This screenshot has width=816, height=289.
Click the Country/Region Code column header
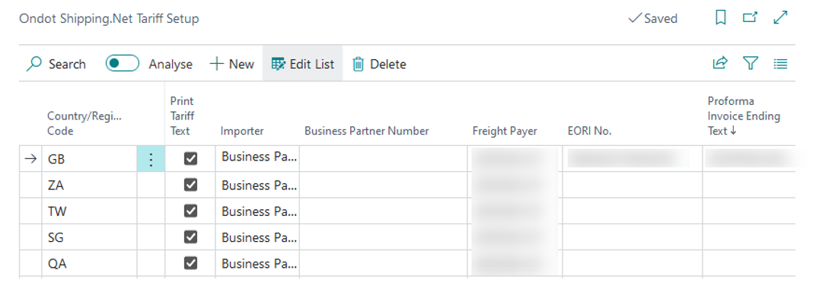85,124
